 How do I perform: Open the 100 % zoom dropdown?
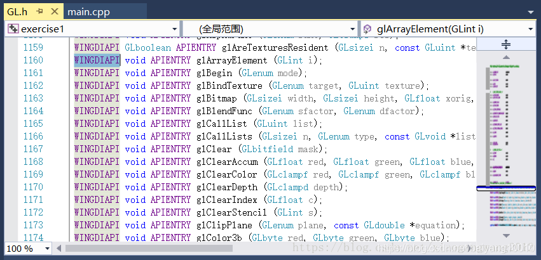pyautogui.click(x=47, y=249)
